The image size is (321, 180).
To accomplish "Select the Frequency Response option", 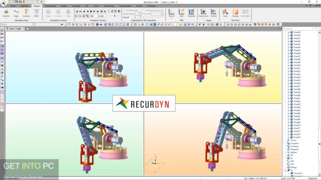I will [x=144, y=10].
